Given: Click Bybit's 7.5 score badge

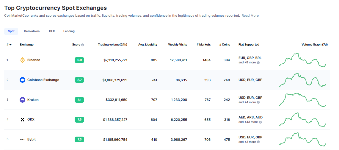Looking at the screenshot, I should 79,140.
